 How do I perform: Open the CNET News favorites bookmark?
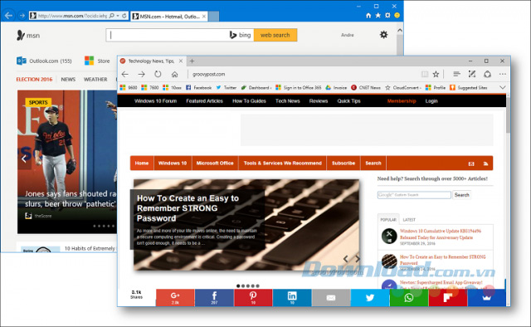366,87
